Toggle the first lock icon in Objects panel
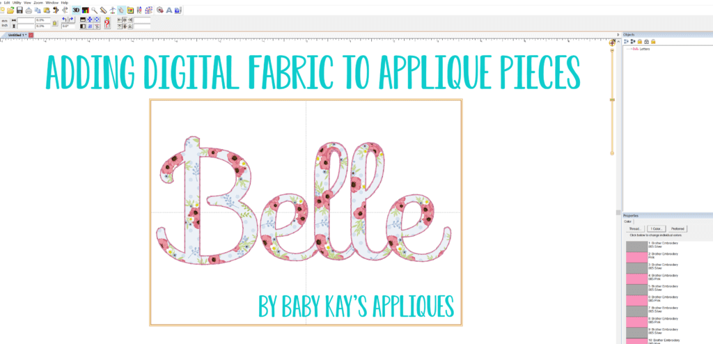 tap(640, 41)
